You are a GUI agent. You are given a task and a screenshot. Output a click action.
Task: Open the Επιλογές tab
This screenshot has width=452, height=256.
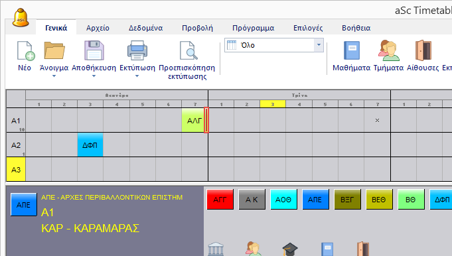tap(308, 28)
